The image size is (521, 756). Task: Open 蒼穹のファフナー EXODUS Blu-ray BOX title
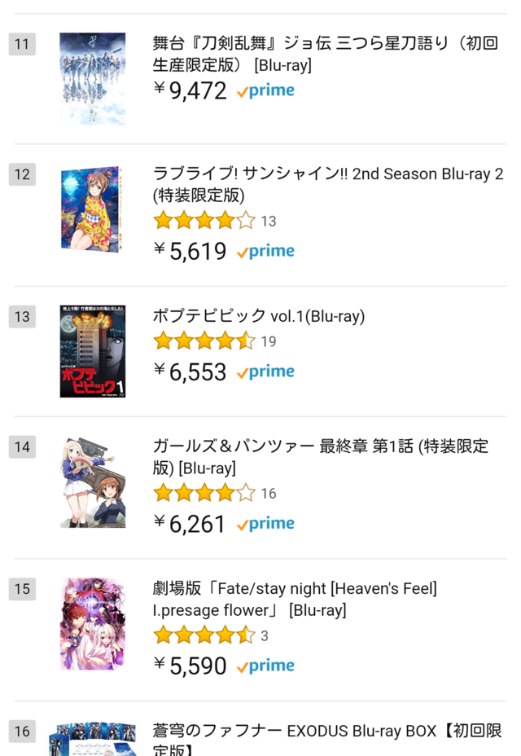(x=327, y=739)
